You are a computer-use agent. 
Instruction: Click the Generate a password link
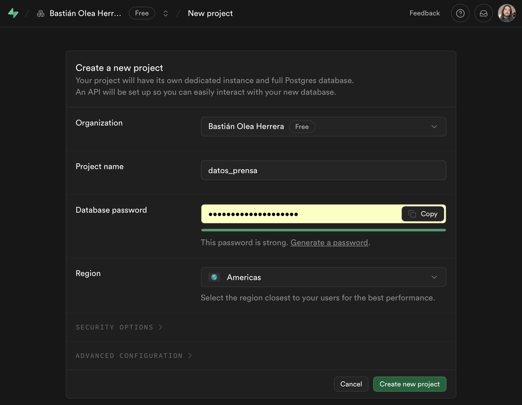[x=329, y=243]
